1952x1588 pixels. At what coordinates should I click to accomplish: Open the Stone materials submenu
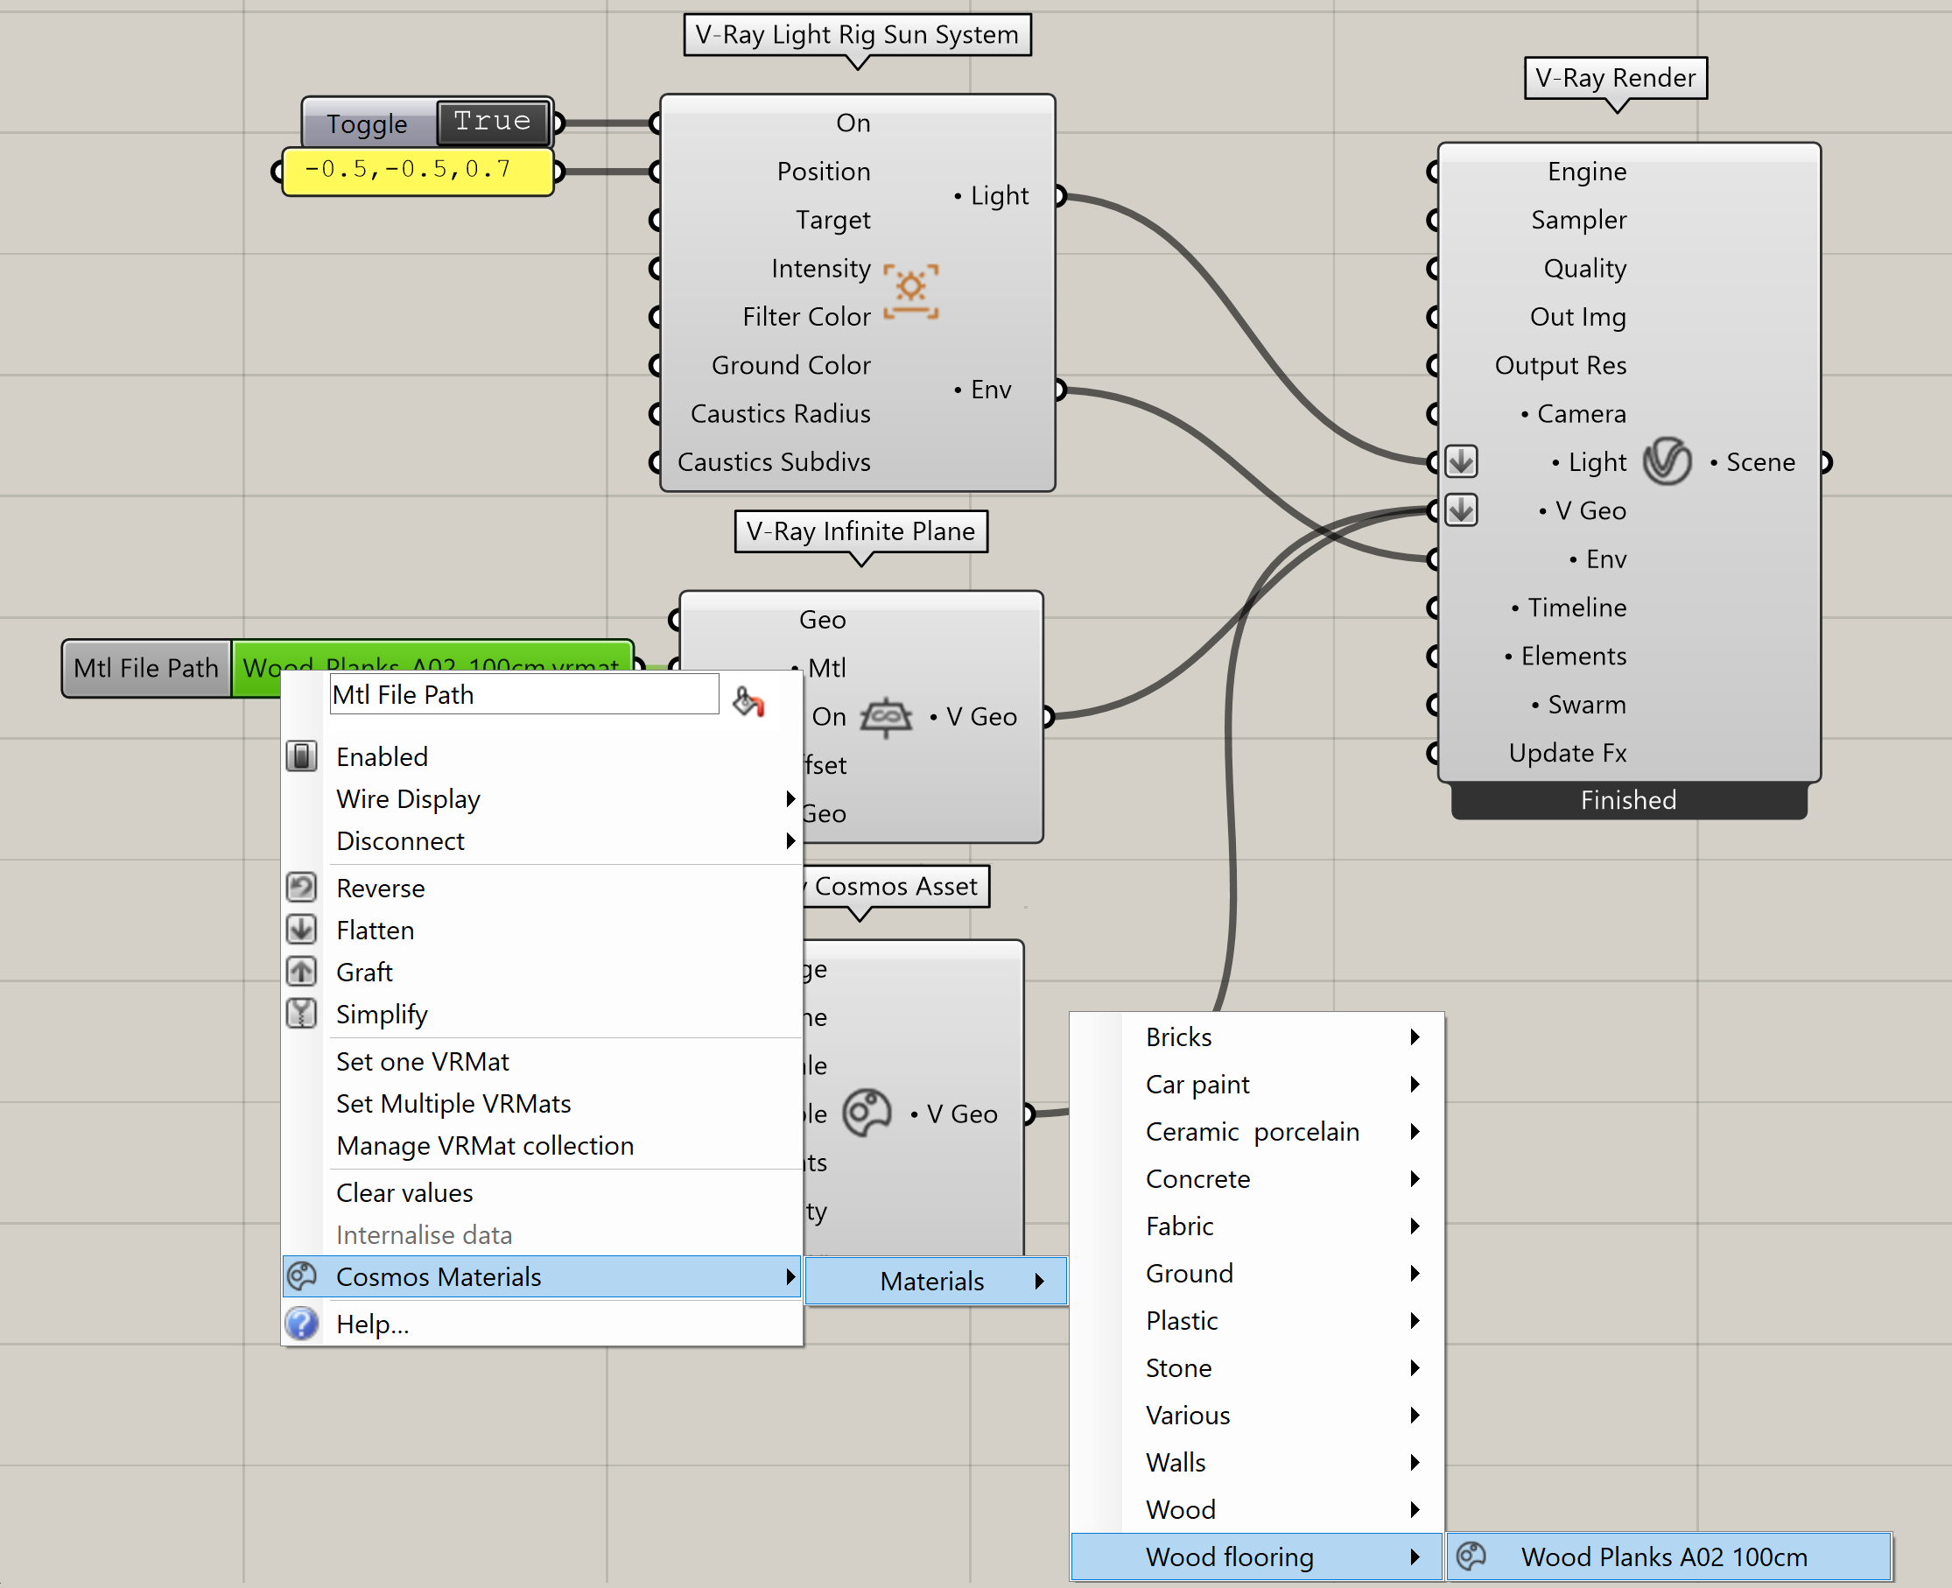click(1256, 1367)
